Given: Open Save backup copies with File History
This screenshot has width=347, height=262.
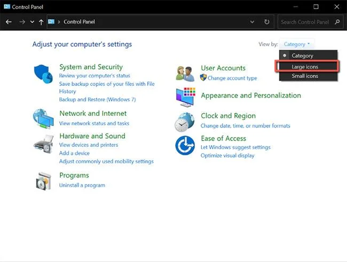Looking at the screenshot, I should pos(107,88).
